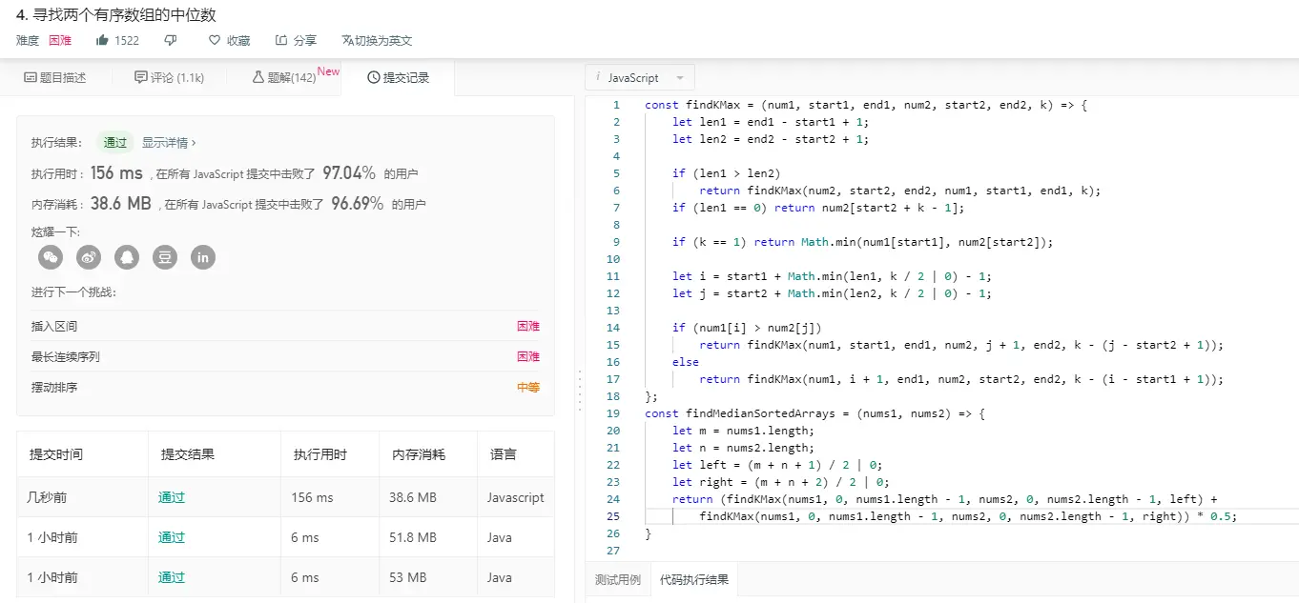Click line number 19 in editor gutter
This screenshot has width=1299, height=603.
pos(612,413)
